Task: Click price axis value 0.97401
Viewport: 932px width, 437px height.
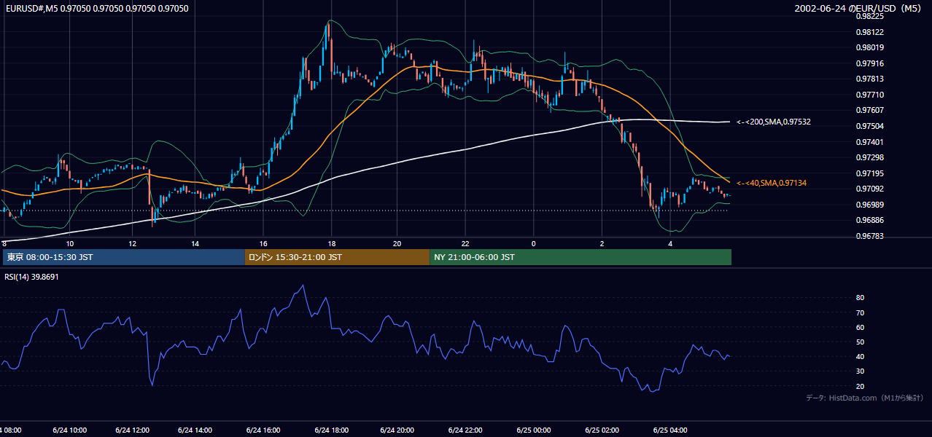Action: tap(869, 142)
